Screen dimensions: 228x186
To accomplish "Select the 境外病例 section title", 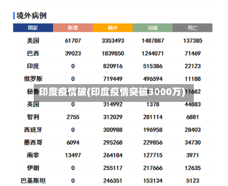I will [31, 16].
